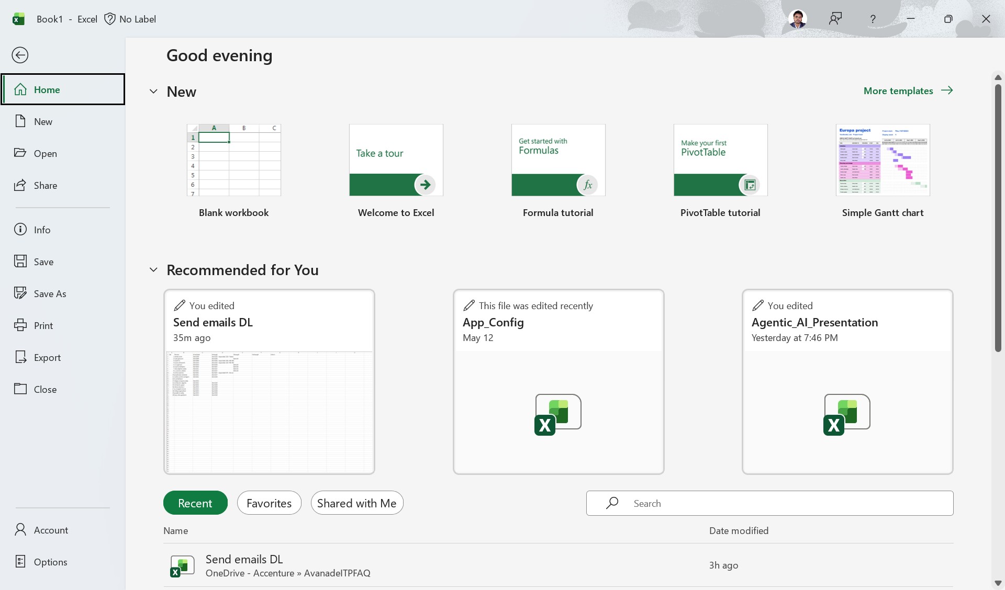
Task: Sort by Name column header
Action: tap(175, 530)
